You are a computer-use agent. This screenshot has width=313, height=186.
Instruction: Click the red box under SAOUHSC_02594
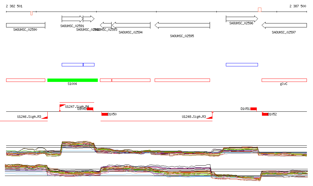tap(131, 80)
